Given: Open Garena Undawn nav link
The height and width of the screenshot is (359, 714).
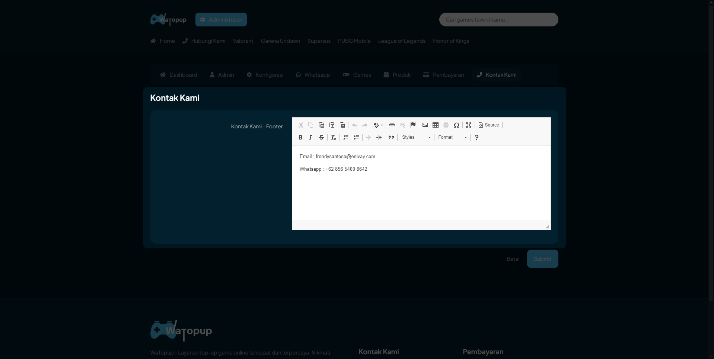Looking at the screenshot, I should click(x=280, y=41).
